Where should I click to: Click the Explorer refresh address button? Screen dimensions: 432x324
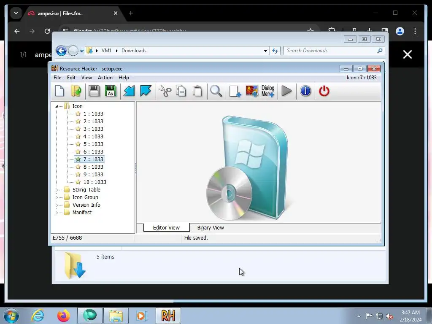[275, 51]
